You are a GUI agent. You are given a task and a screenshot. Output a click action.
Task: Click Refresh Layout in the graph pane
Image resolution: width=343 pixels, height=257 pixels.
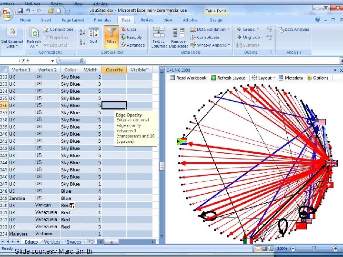[228, 78]
